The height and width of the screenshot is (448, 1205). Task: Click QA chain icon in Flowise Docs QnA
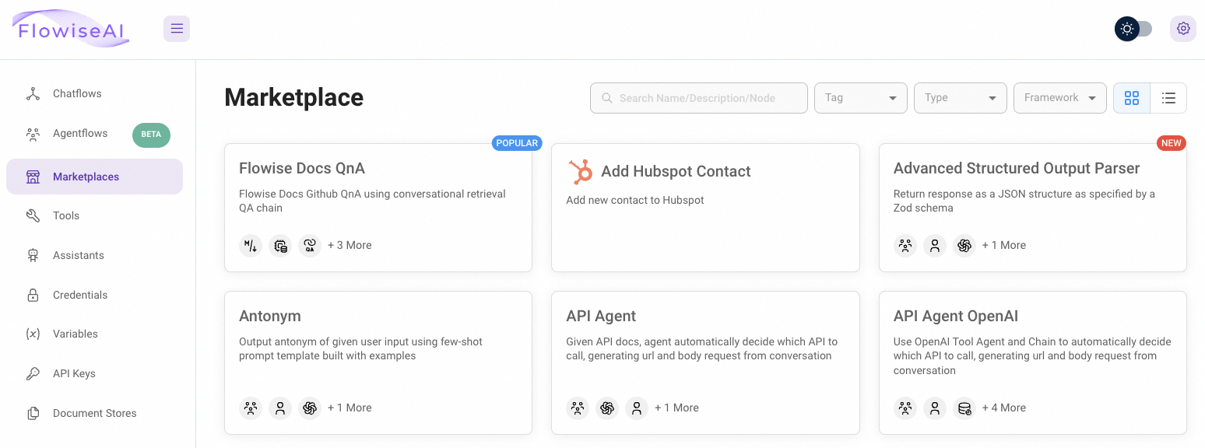click(x=310, y=246)
